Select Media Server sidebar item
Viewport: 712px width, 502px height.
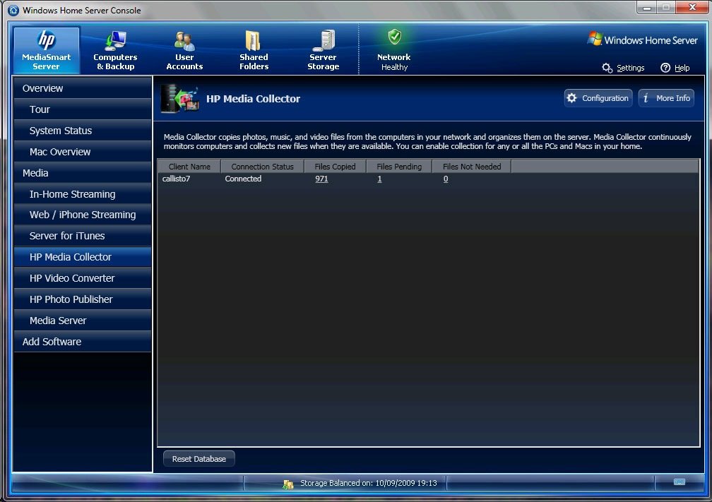pos(83,321)
